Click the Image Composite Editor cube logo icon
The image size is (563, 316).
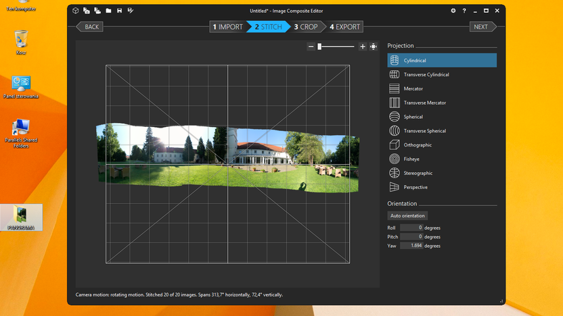click(x=75, y=11)
